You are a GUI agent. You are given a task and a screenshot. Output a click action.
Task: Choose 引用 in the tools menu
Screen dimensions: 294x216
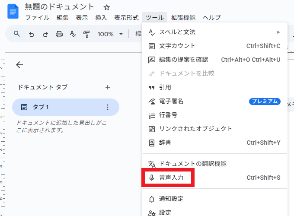(x=215, y=87)
